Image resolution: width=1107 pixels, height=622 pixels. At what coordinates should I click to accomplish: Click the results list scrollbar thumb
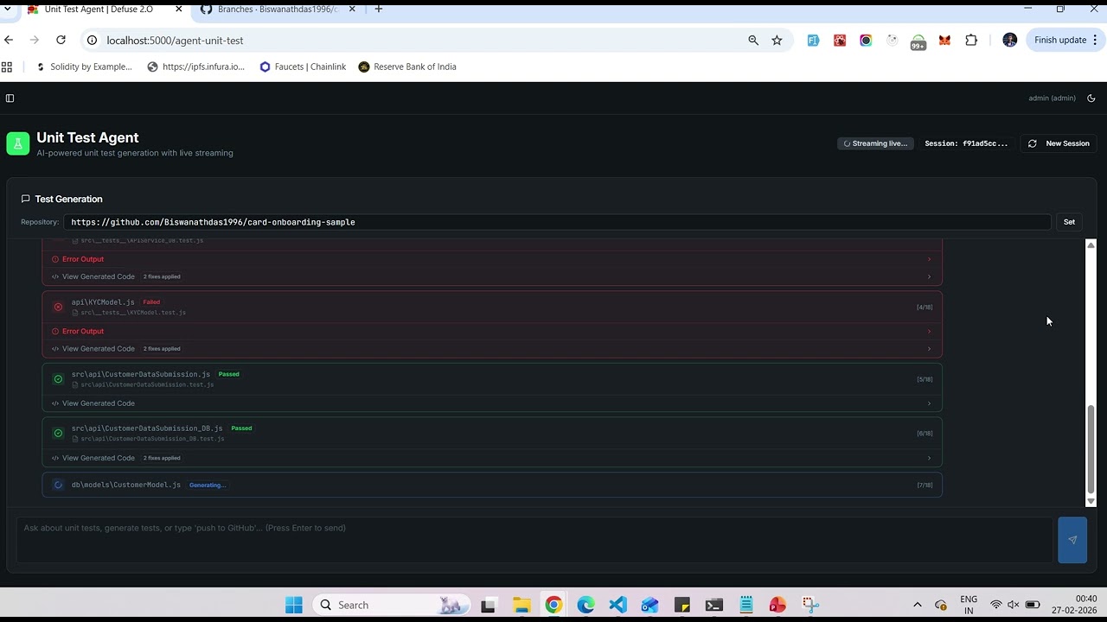pyautogui.click(x=1091, y=449)
